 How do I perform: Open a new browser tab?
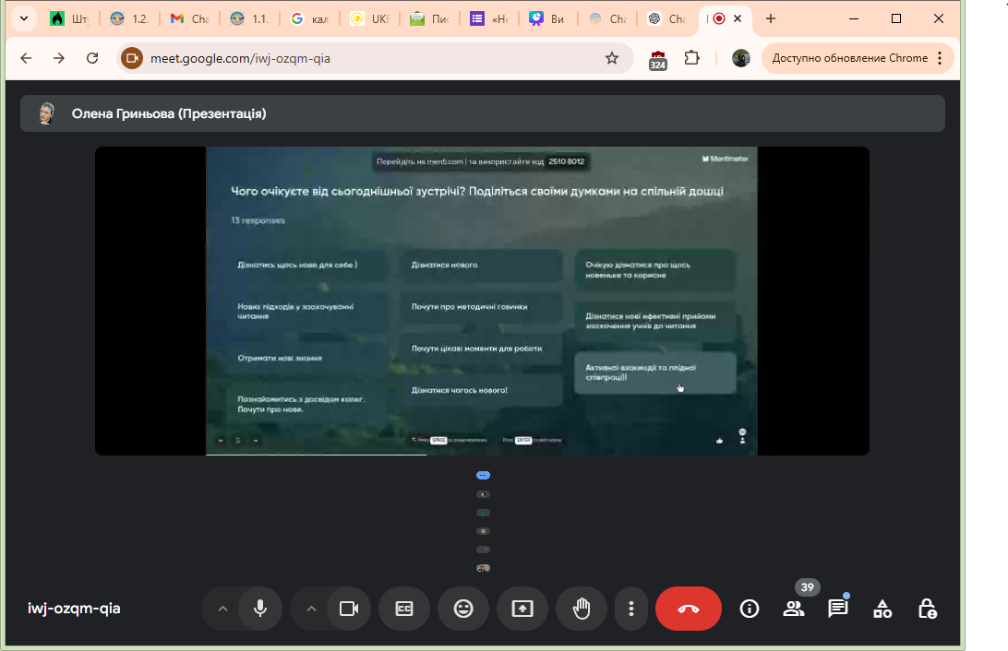click(x=771, y=18)
